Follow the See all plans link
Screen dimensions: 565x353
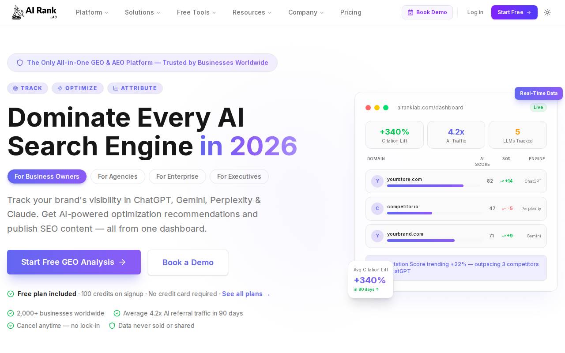(x=246, y=294)
